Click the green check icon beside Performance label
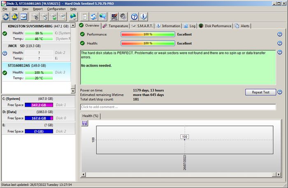 click(82, 34)
